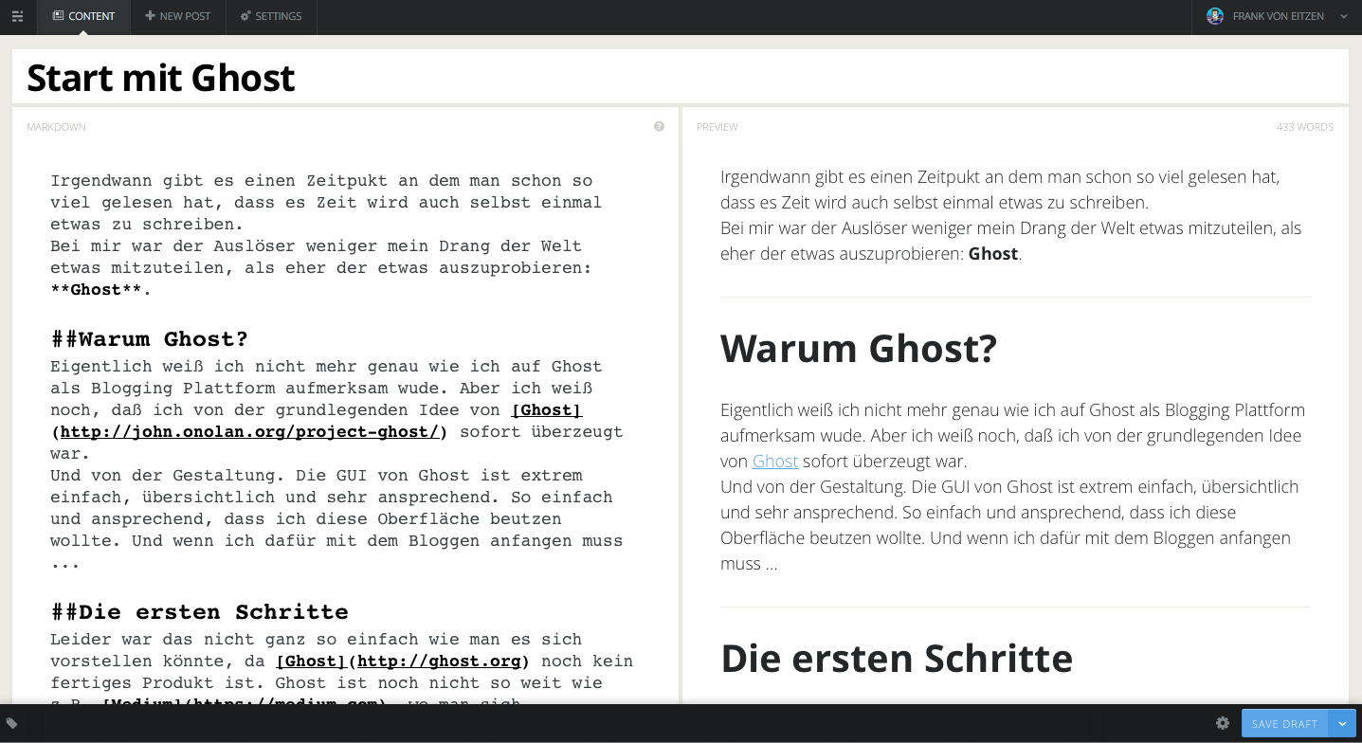Click the SAVE DRAFT button
This screenshot has width=1362, height=743.
[x=1283, y=723]
